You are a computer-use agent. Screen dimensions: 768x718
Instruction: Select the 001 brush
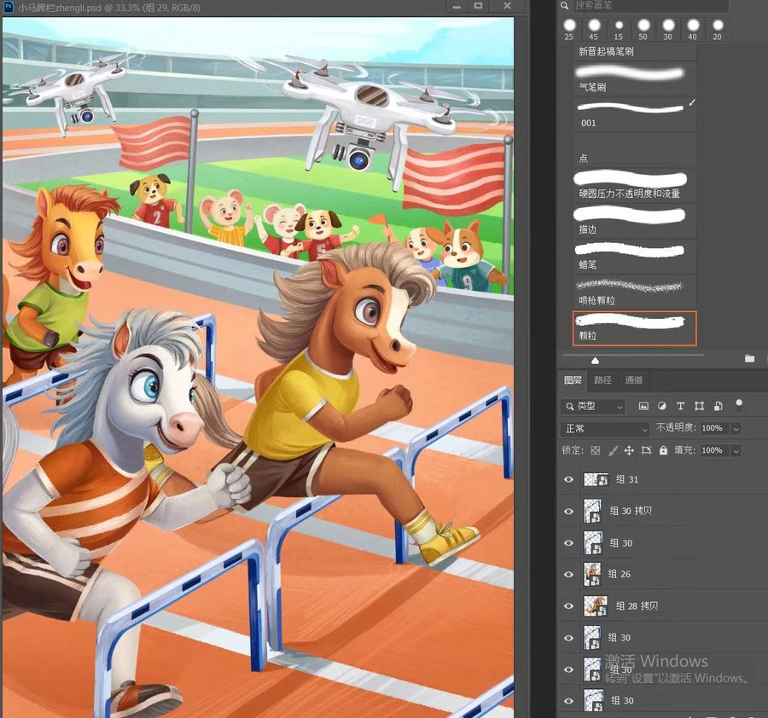click(634, 114)
